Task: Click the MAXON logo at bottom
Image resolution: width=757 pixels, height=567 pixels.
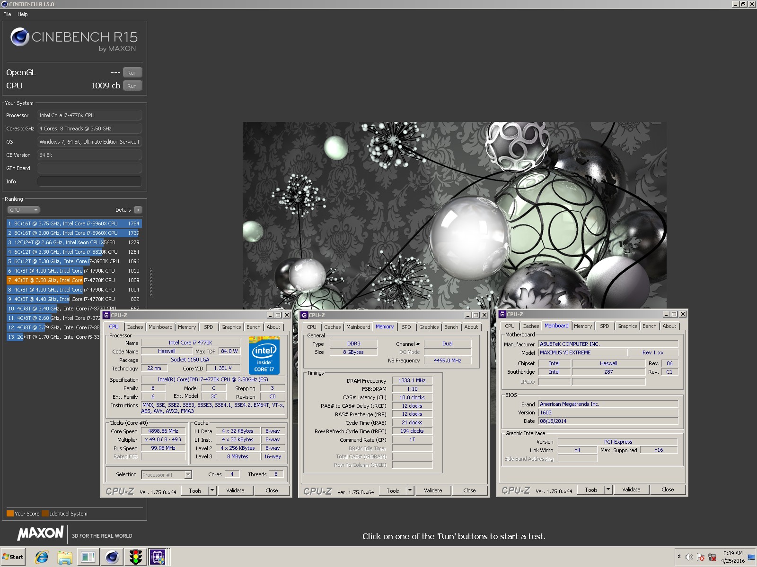Action: click(40, 533)
